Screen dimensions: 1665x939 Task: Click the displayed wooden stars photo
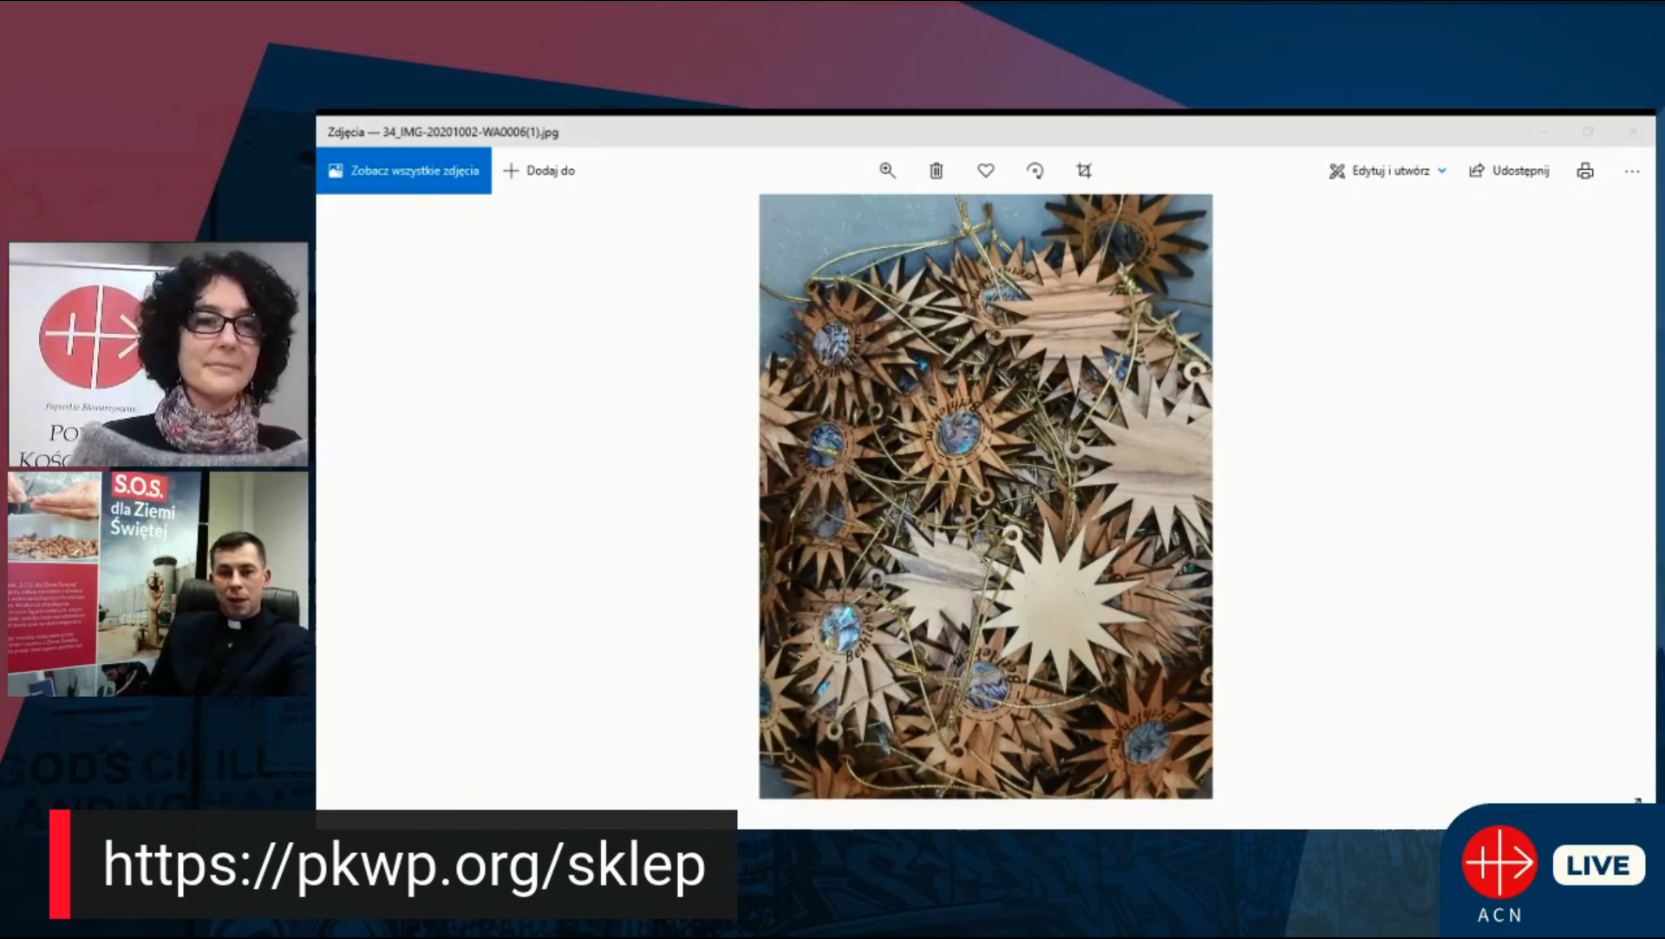point(985,496)
